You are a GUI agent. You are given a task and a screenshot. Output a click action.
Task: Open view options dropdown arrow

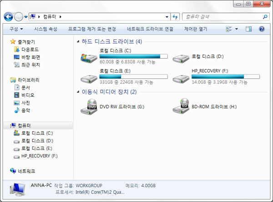coord(237,29)
